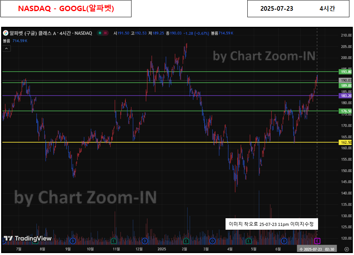The width and height of the screenshot is (354, 255).
Task: Open the earnings marker above the 2월 label
Action: (186, 241)
